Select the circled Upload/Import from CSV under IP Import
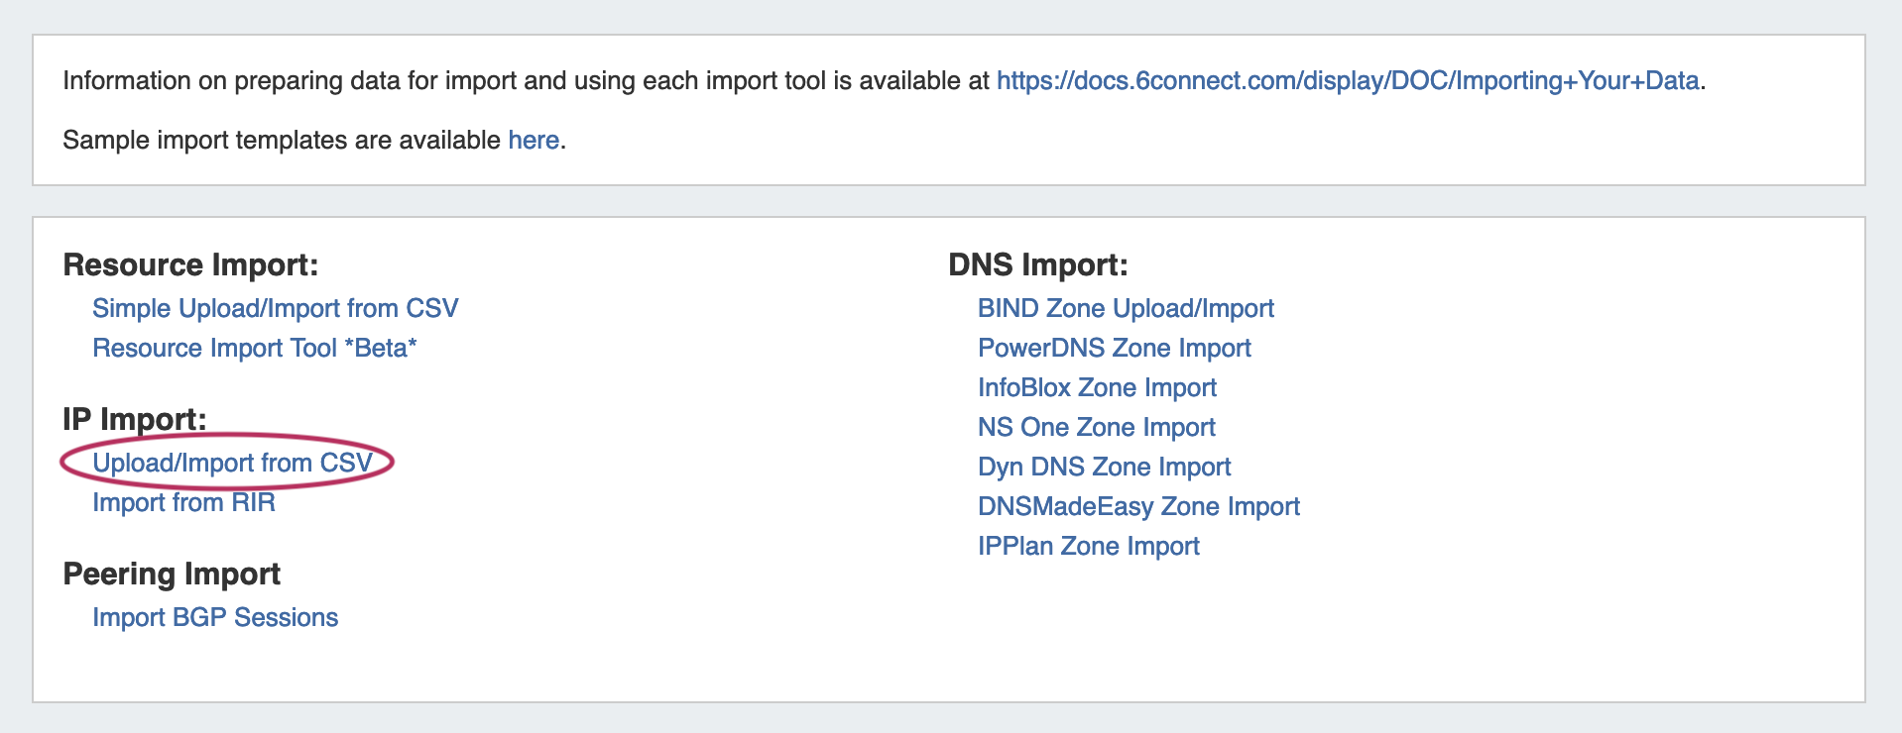The width and height of the screenshot is (1902, 733). click(x=232, y=464)
